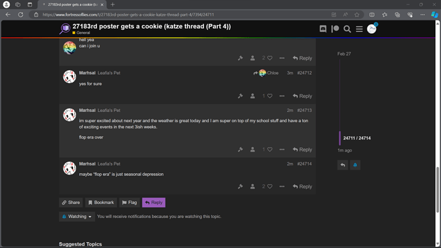Open your user avatar notifications menu

tap(371, 29)
